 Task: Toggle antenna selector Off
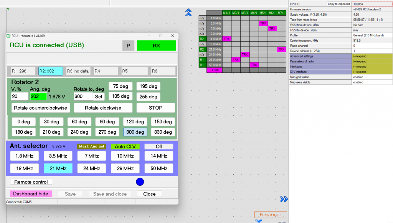159,146
